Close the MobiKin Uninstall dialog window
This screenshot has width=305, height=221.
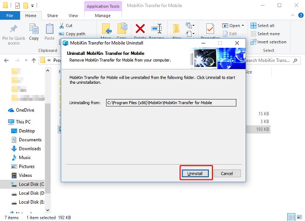pos(237,43)
